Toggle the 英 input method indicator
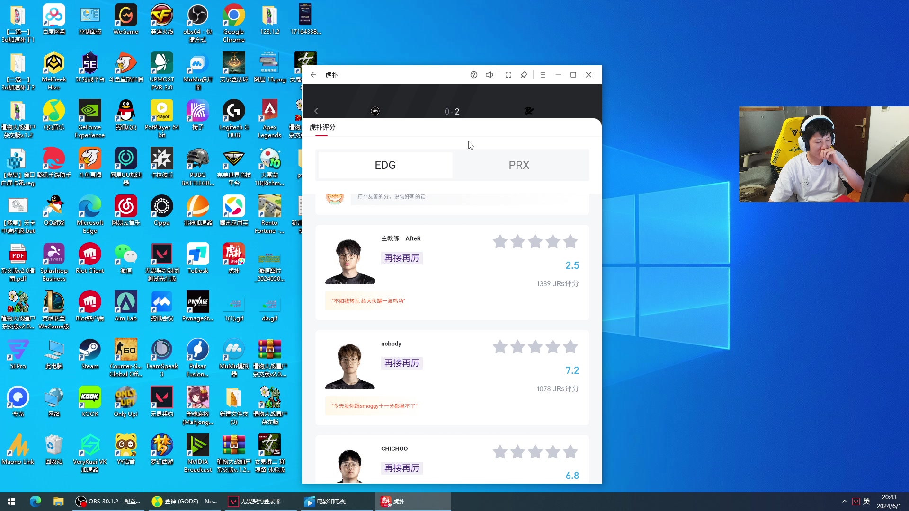Screen dimensions: 909x511 [866, 502]
